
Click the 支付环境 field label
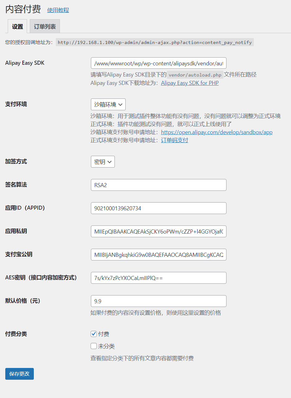click(x=16, y=104)
